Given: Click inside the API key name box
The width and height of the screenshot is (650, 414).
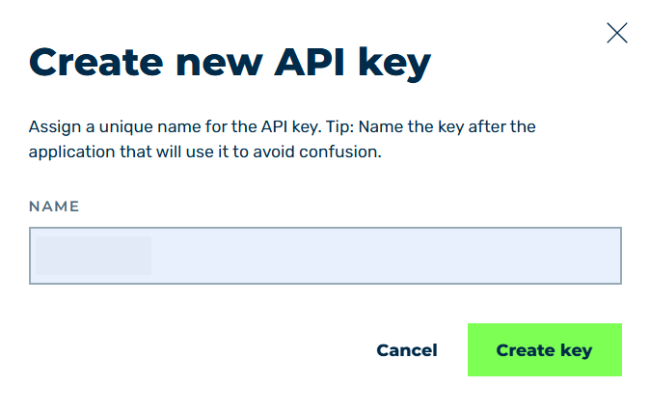Looking at the screenshot, I should 325,256.
